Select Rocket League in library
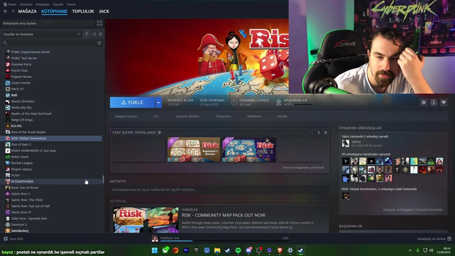455x256 pixels. pyautogui.click(x=22, y=163)
